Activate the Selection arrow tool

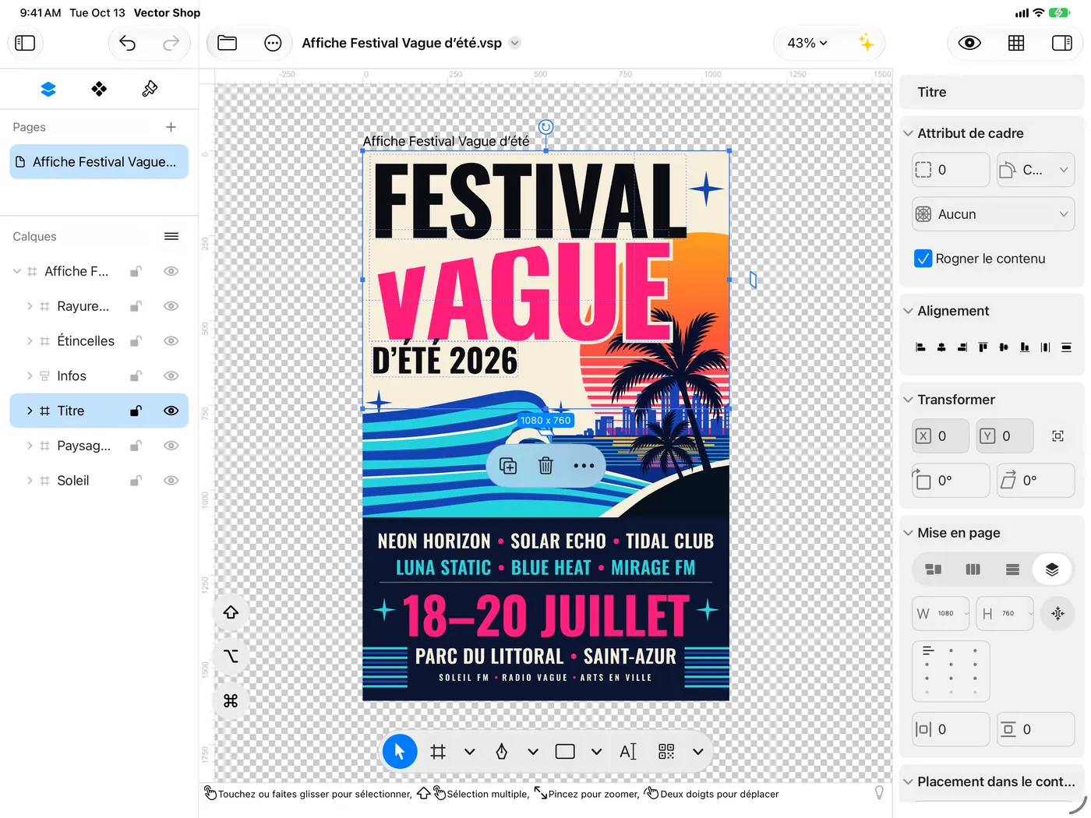[x=400, y=752]
